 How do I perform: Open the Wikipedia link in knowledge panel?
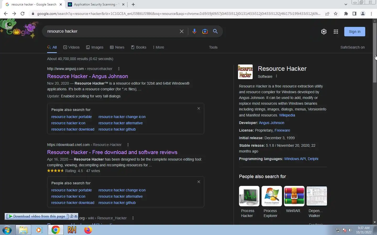(287, 115)
